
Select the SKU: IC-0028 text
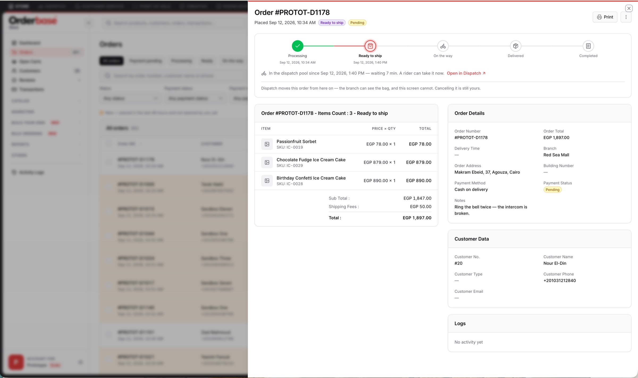coord(290,184)
